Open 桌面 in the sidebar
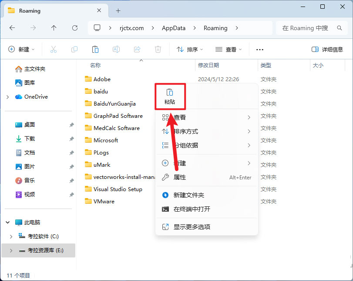The height and width of the screenshot is (281, 353). [x=25, y=125]
